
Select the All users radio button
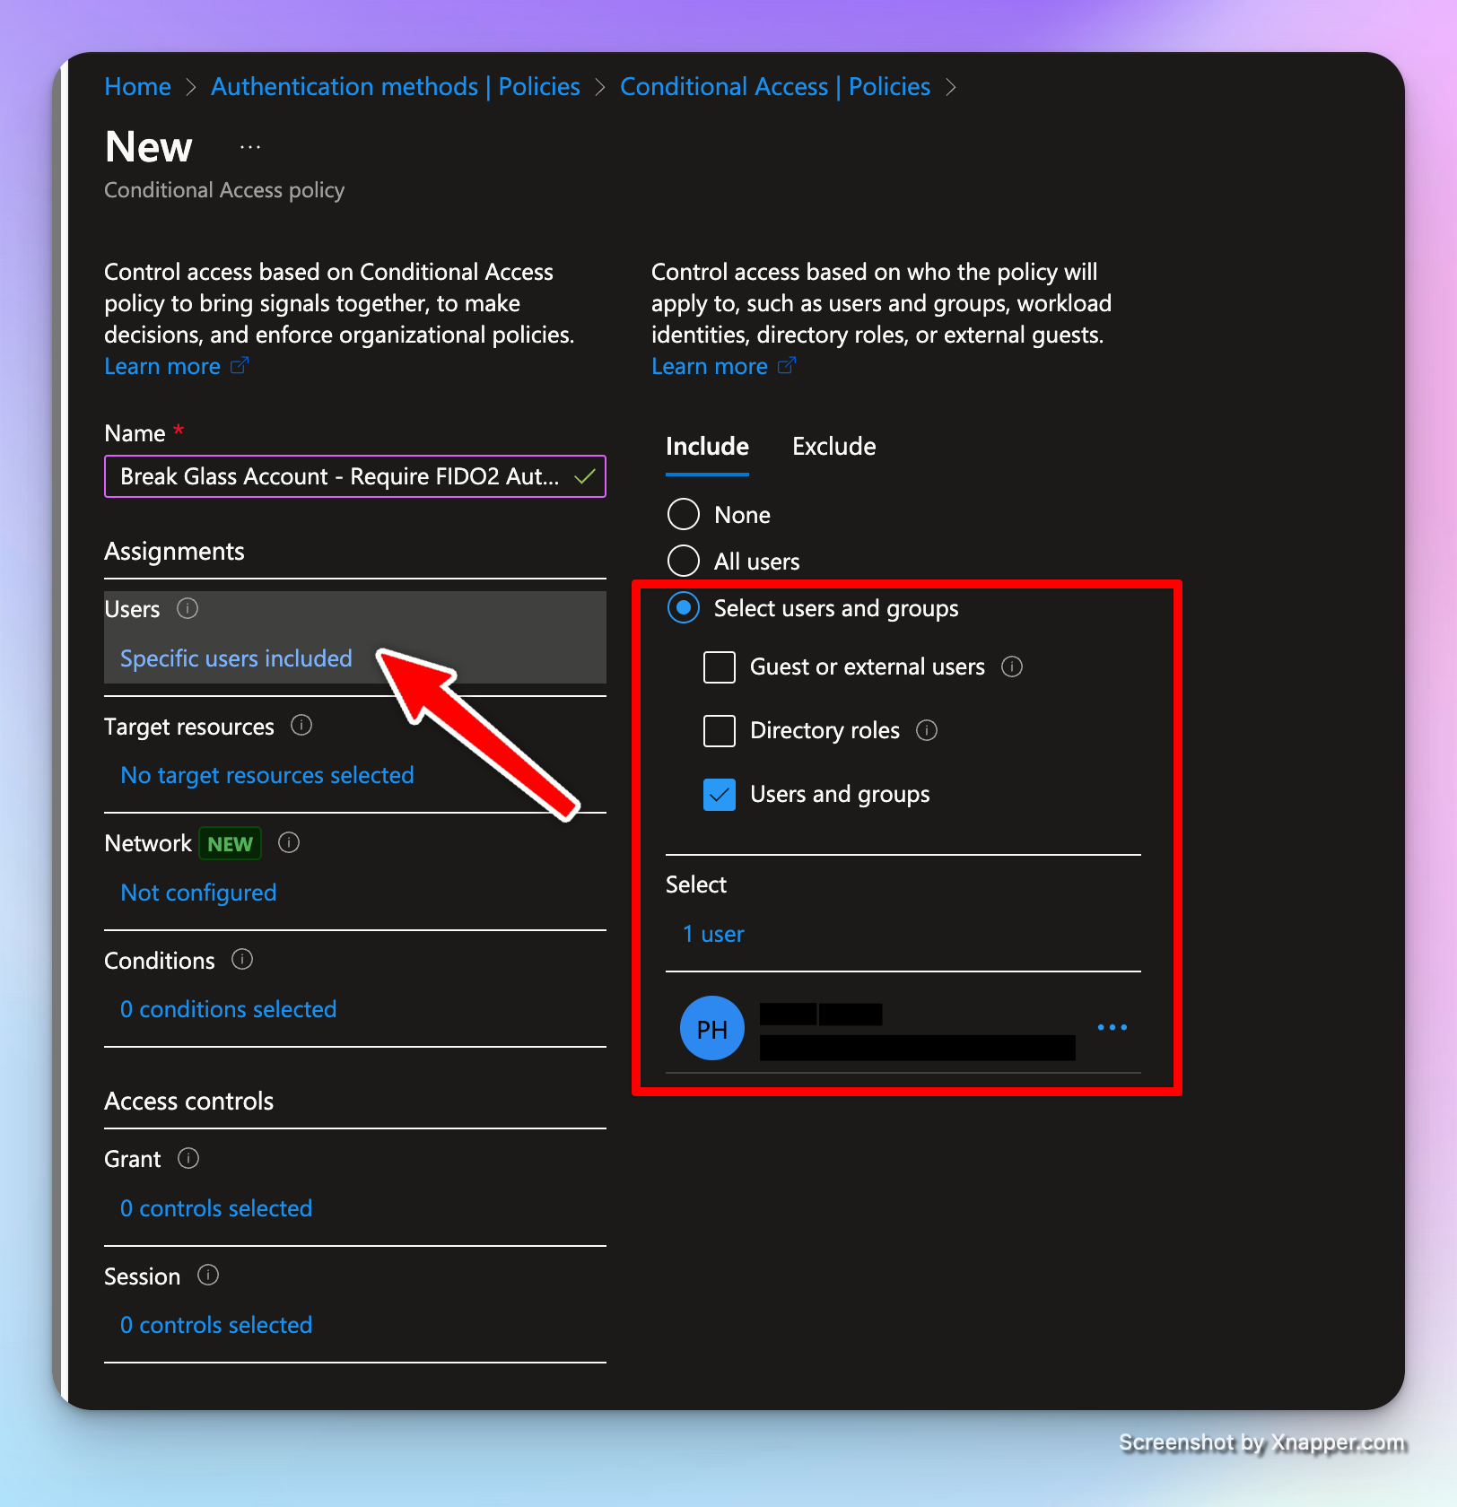point(684,561)
